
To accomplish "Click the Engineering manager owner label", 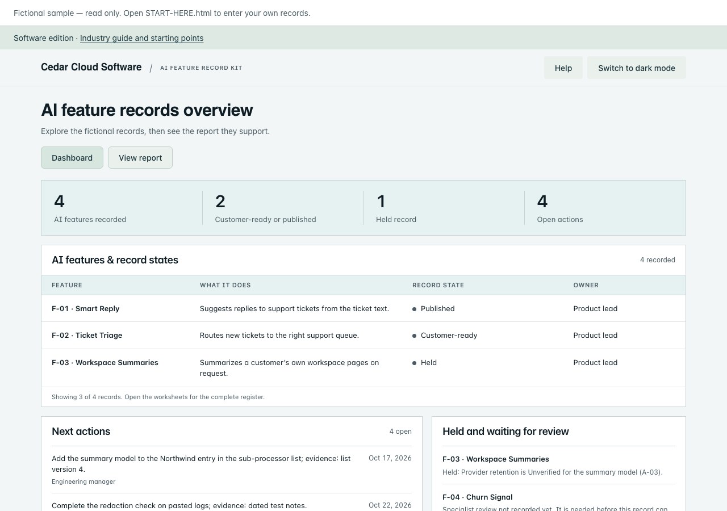I will coord(83,481).
